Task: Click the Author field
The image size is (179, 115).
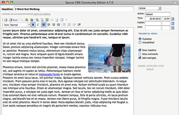Action: pos(158,14)
